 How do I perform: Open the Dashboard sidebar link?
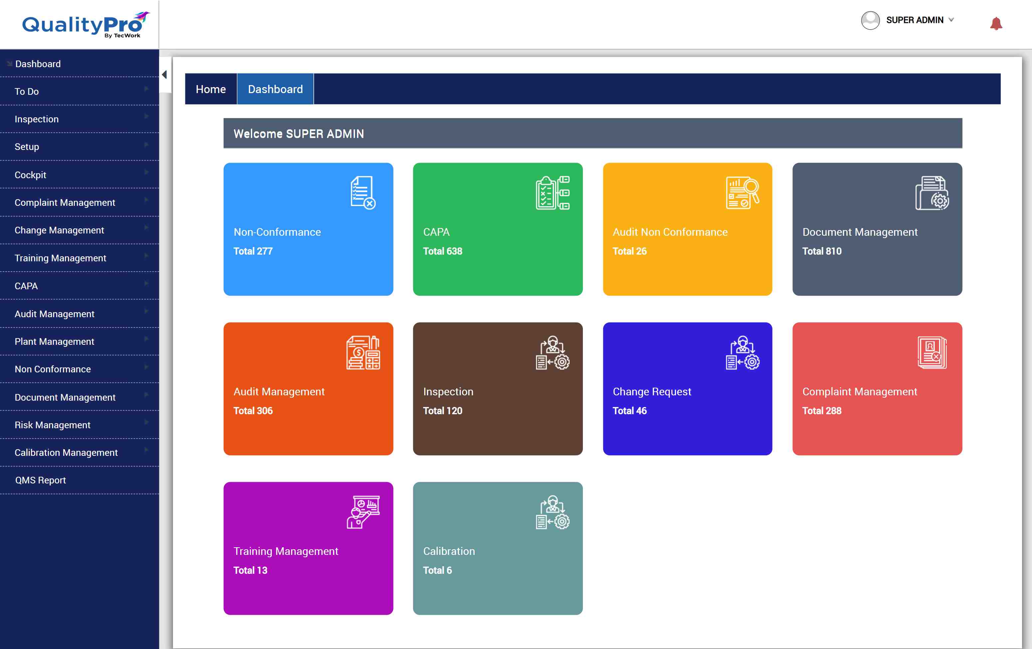(x=38, y=64)
